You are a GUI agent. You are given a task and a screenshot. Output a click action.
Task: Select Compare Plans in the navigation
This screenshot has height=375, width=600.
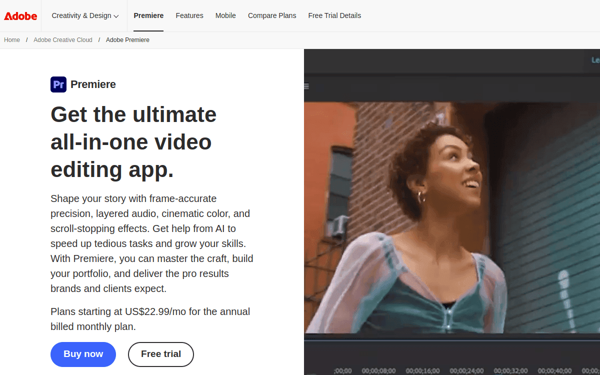click(x=272, y=15)
